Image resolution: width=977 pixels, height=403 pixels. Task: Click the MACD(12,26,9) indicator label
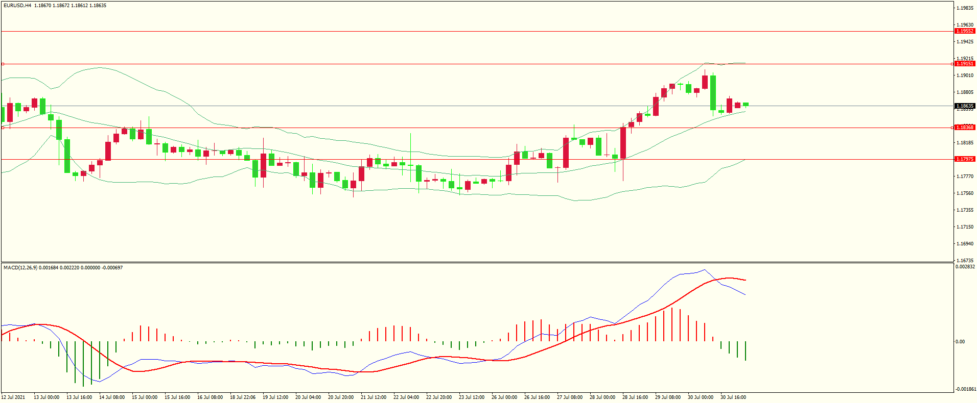coord(20,268)
